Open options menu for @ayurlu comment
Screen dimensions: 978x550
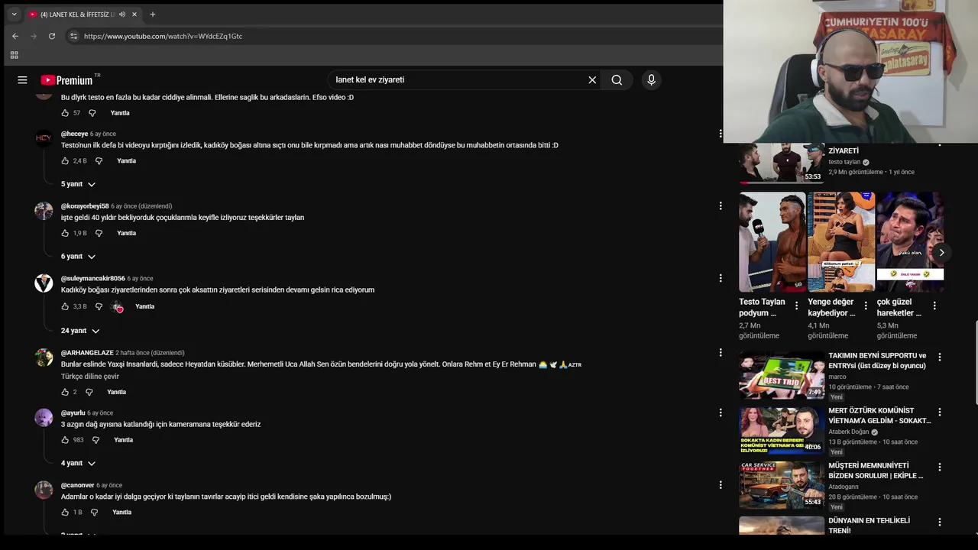[x=720, y=413]
